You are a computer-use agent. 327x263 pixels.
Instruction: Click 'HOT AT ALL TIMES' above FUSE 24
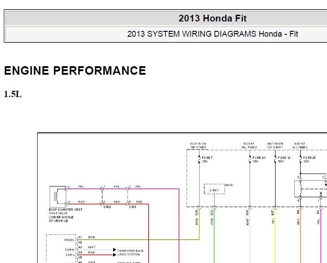coord(249,145)
